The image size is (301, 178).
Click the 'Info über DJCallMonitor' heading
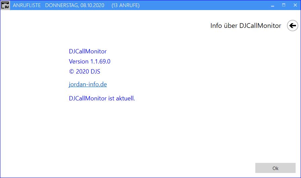(246, 26)
